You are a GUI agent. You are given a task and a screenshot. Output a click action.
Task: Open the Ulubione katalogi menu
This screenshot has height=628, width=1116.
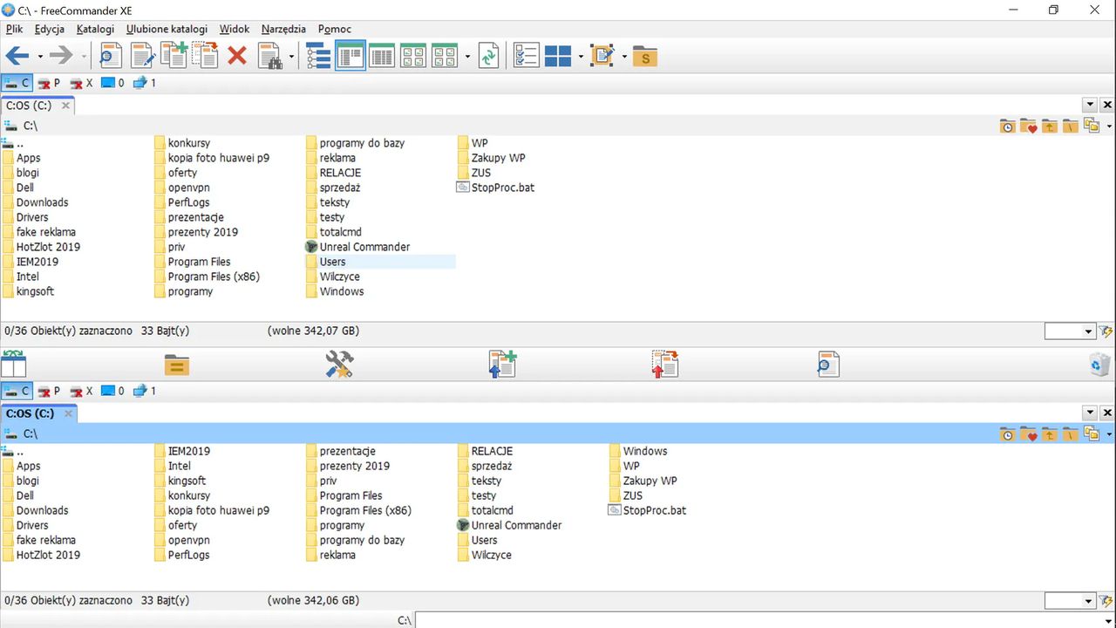point(167,29)
